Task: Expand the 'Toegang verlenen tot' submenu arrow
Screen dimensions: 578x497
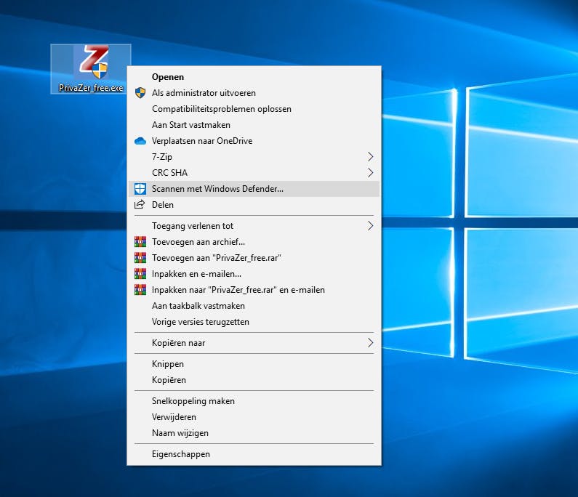Action: [x=370, y=226]
